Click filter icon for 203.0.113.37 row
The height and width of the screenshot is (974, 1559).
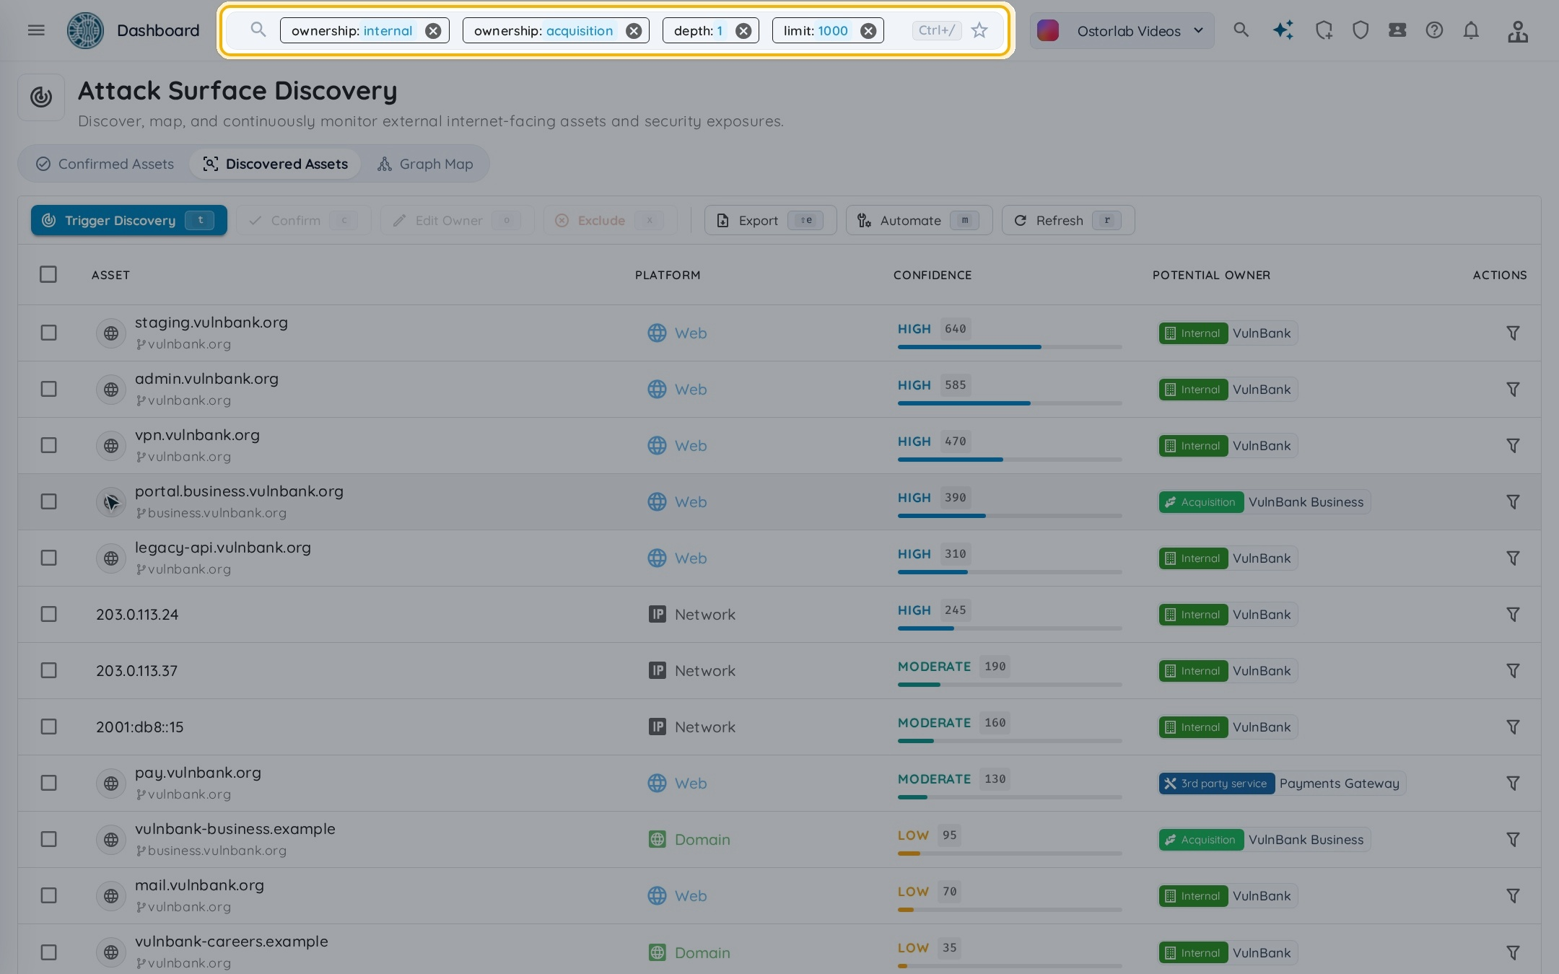1513,670
